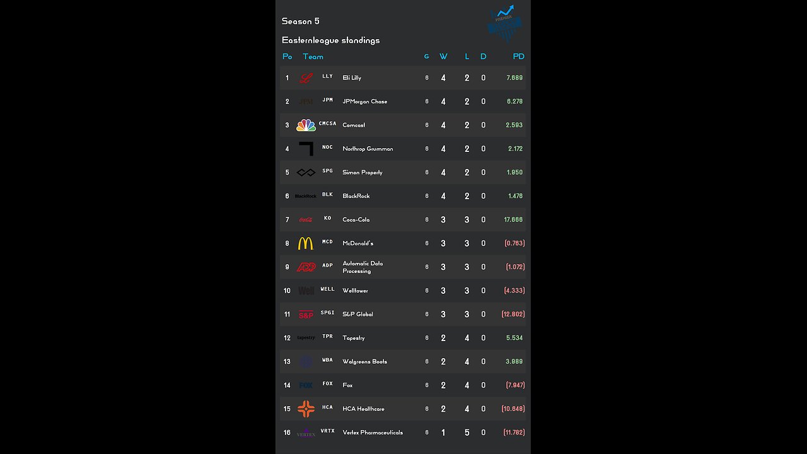Click the Easternleague standings heading

(x=330, y=40)
